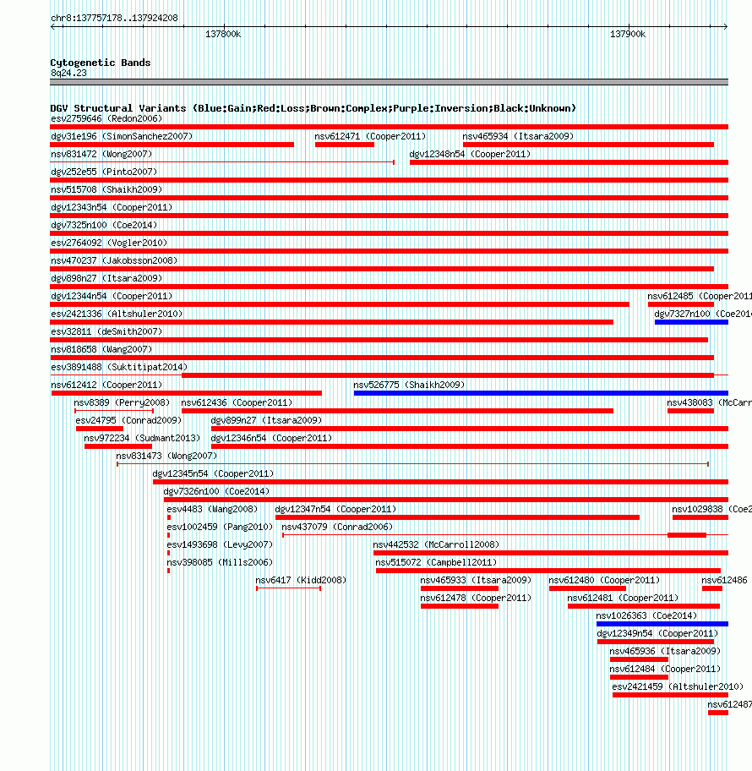Open dgv12346n54 (Cooper2011) variant

pyautogui.click(x=271, y=437)
